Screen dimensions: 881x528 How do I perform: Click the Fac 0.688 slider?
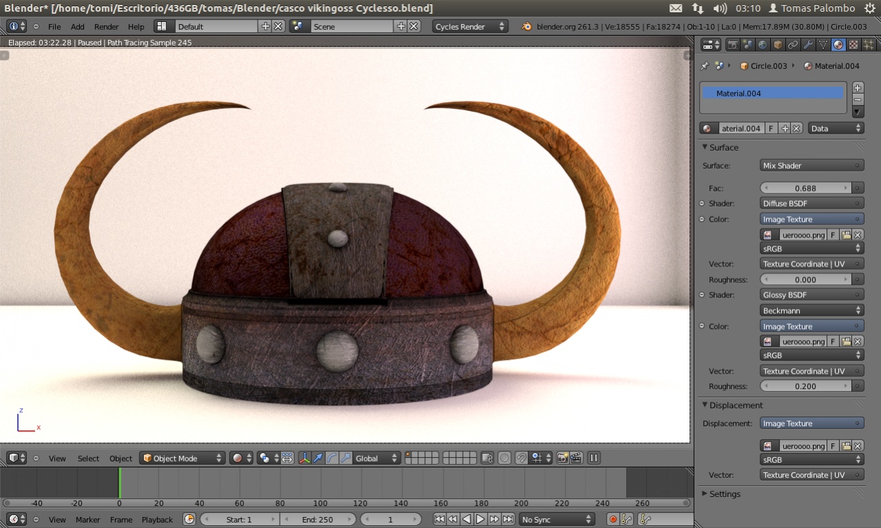tap(805, 188)
